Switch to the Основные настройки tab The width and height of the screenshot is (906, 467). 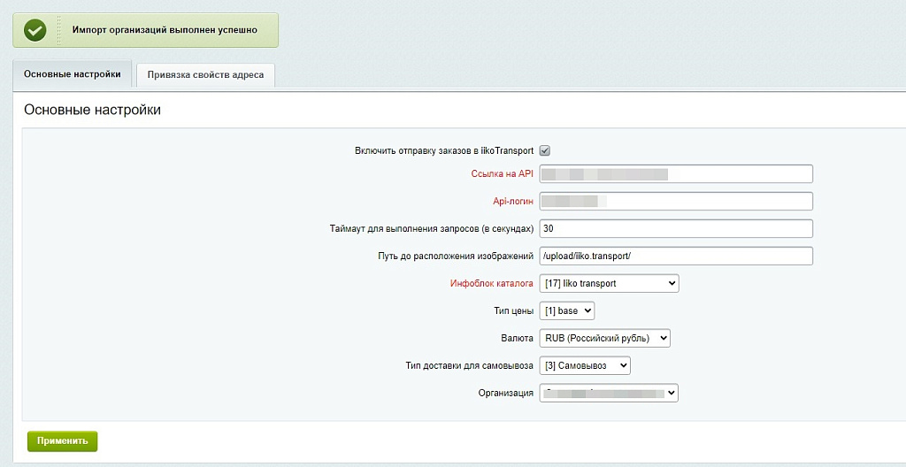[73, 74]
